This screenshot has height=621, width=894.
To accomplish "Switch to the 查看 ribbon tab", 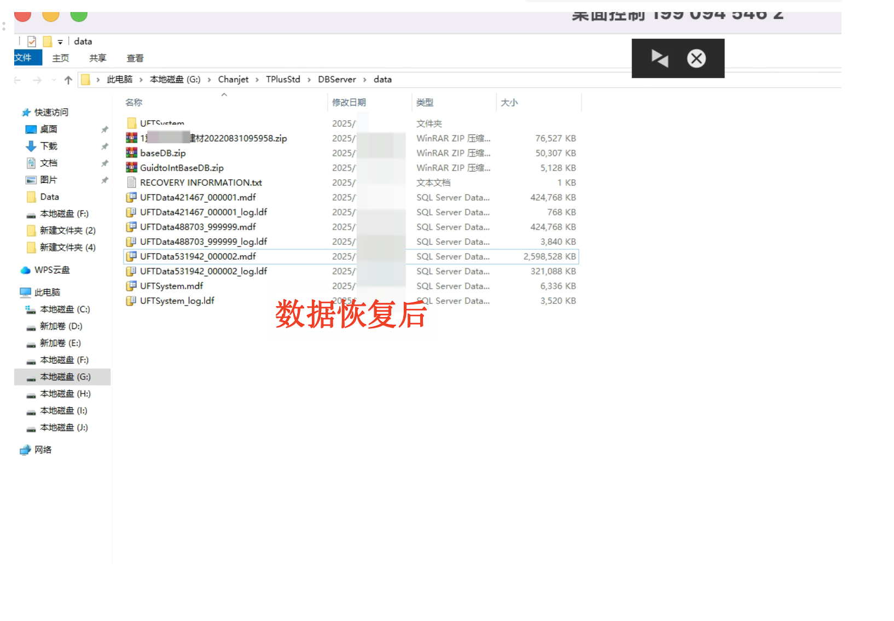I will [135, 58].
